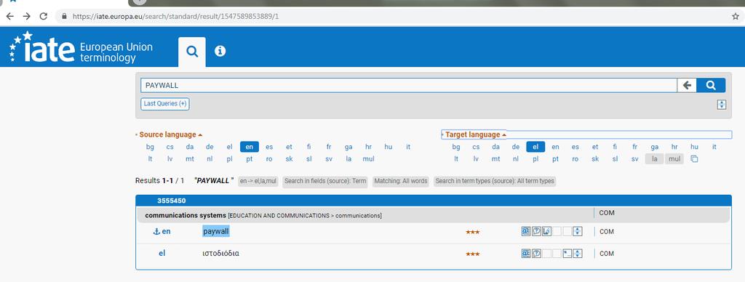Click the 'paywall' English term
This screenshot has height=282, width=745.
coord(215,232)
